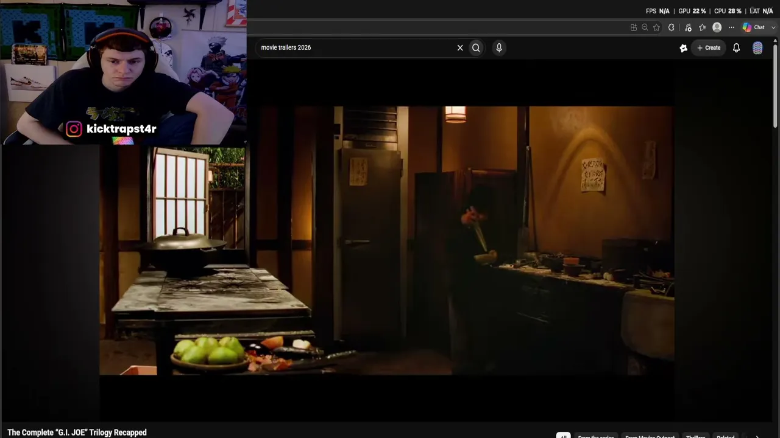This screenshot has height=438, width=780.
Task: Select the 'Related' filter chip
Action: [725, 436]
